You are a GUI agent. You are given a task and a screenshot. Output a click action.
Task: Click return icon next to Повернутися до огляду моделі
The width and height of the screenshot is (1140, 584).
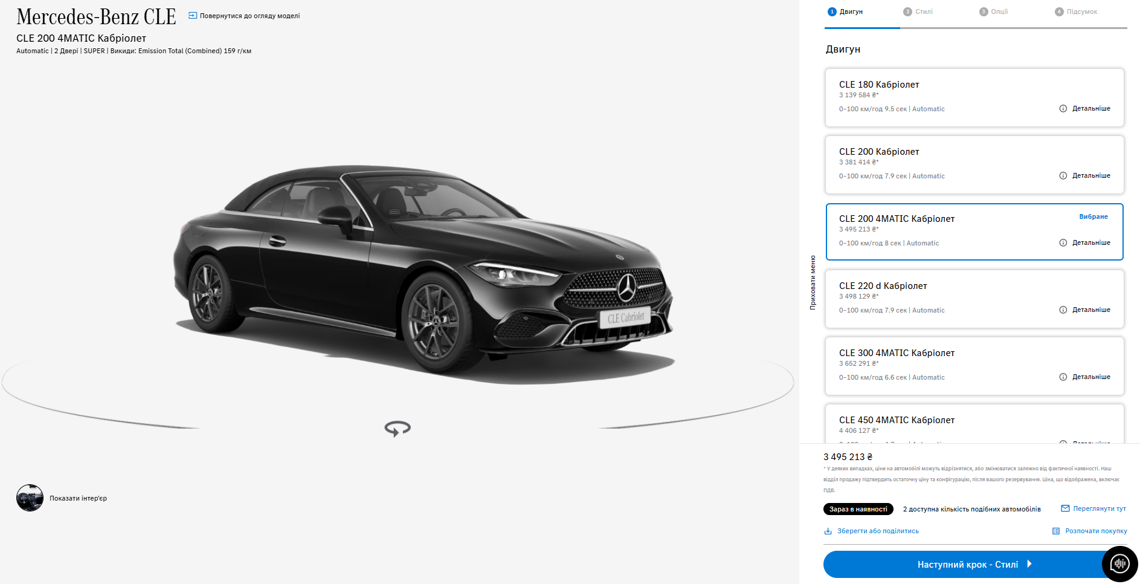(x=193, y=16)
